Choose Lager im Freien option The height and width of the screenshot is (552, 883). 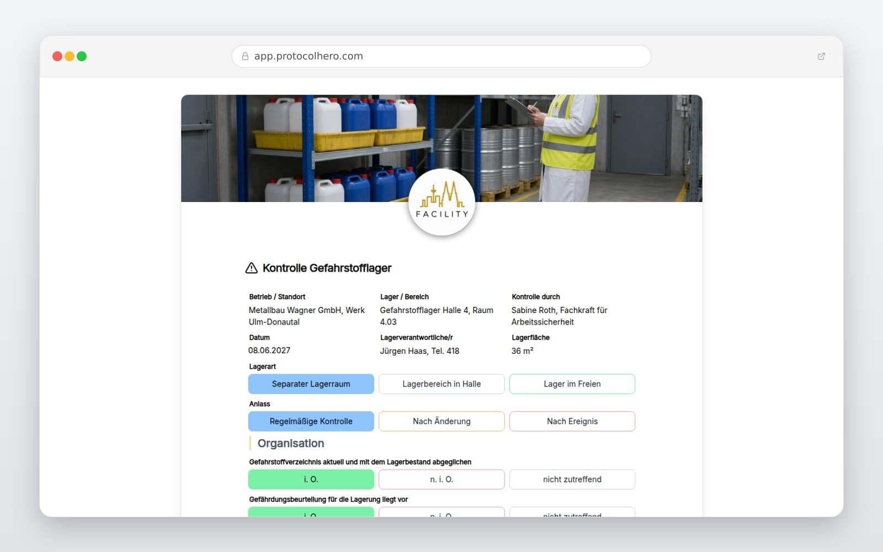(572, 384)
